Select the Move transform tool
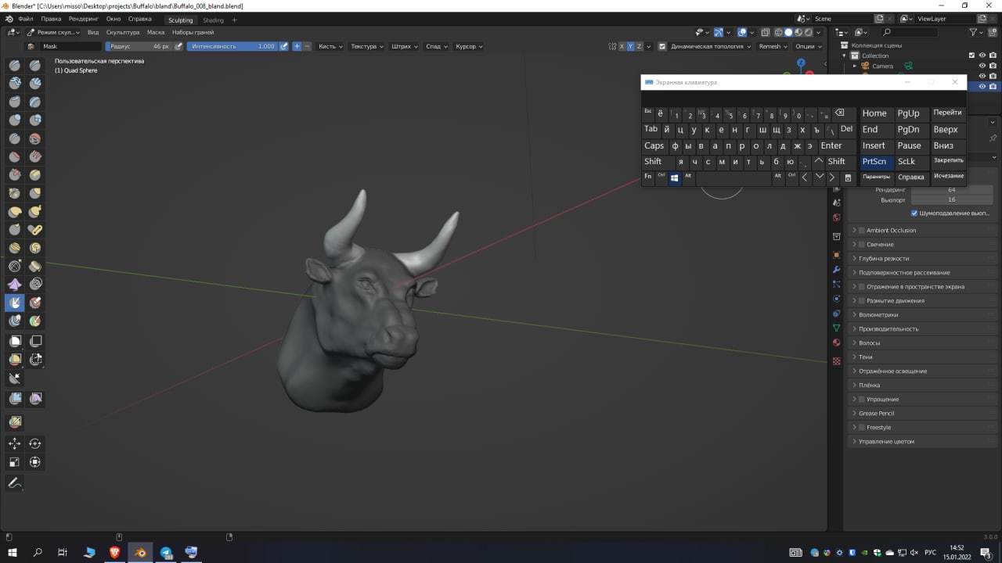The image size is (1002, 563). coord(15,443)
